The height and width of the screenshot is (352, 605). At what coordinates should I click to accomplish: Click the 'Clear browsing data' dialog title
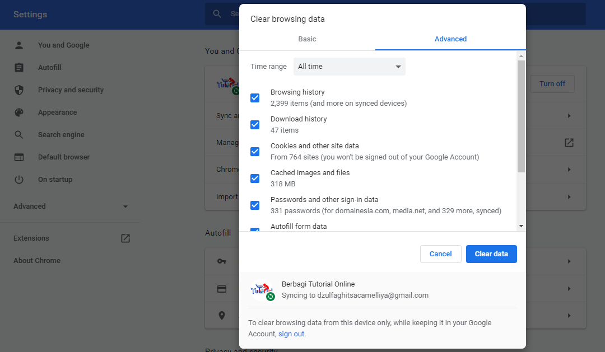coord(287,19)
